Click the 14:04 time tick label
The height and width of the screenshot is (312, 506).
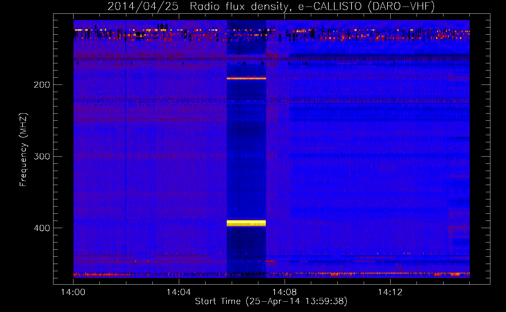click(x=179, y=292)
